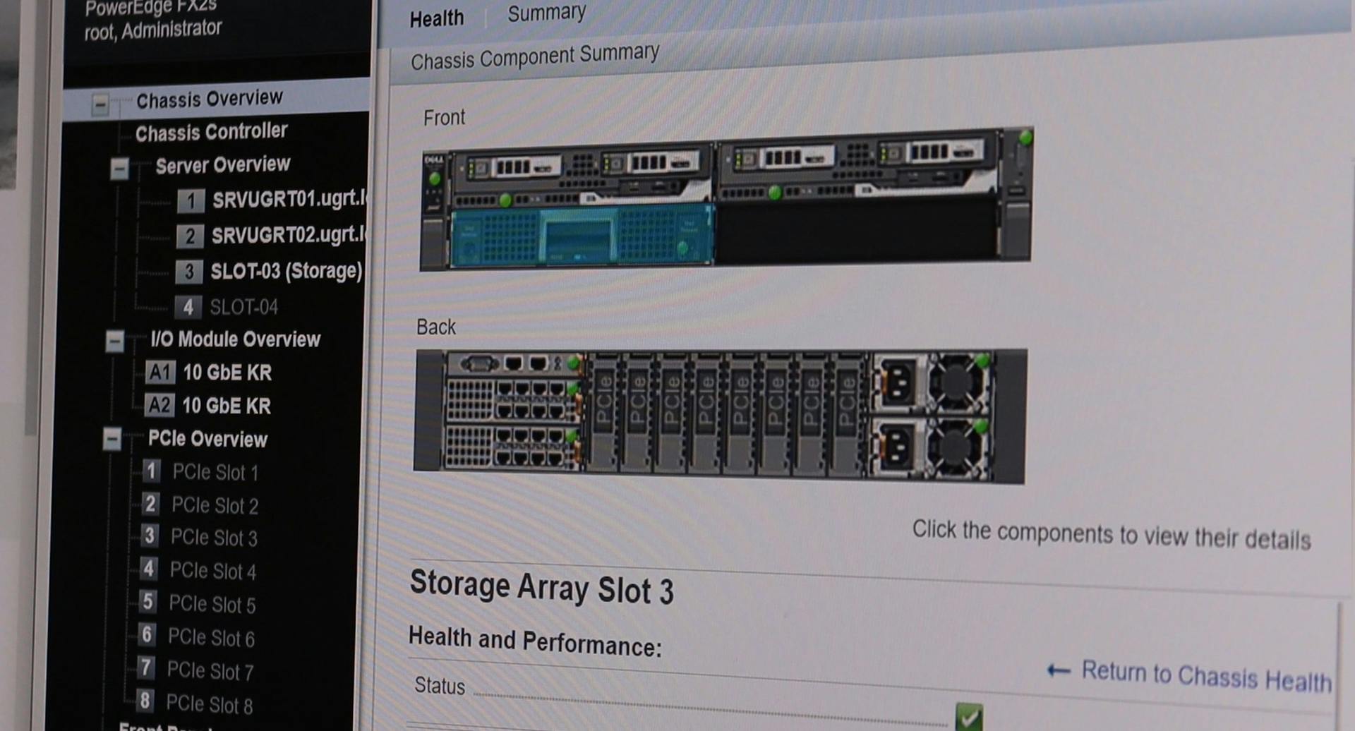Click the lower I/O module in back view
This screenshot has height=731, width=1355.
coord(512,447)
